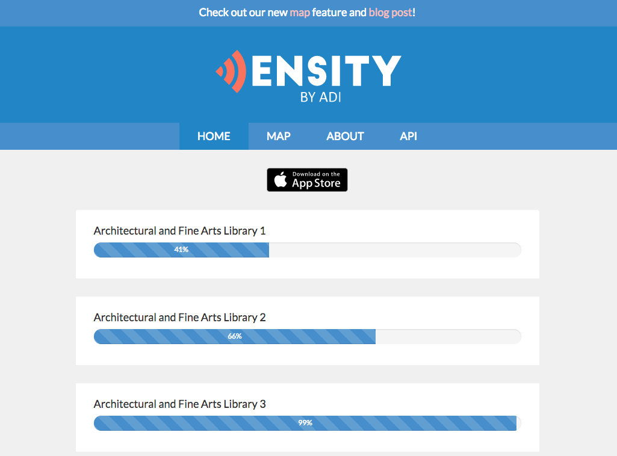Click Download on the App Store button
Viewport: 617px width, 456px height.
click(307, 180)
